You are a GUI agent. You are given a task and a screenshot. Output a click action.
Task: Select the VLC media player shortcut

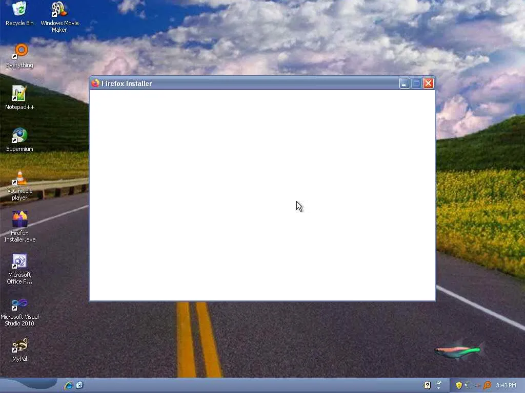pyautogui.click(x=19, y=185)
